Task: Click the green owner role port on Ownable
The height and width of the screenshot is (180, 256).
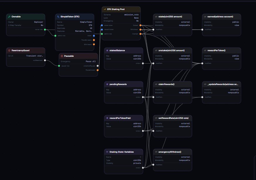Action: tap(45, 30)
